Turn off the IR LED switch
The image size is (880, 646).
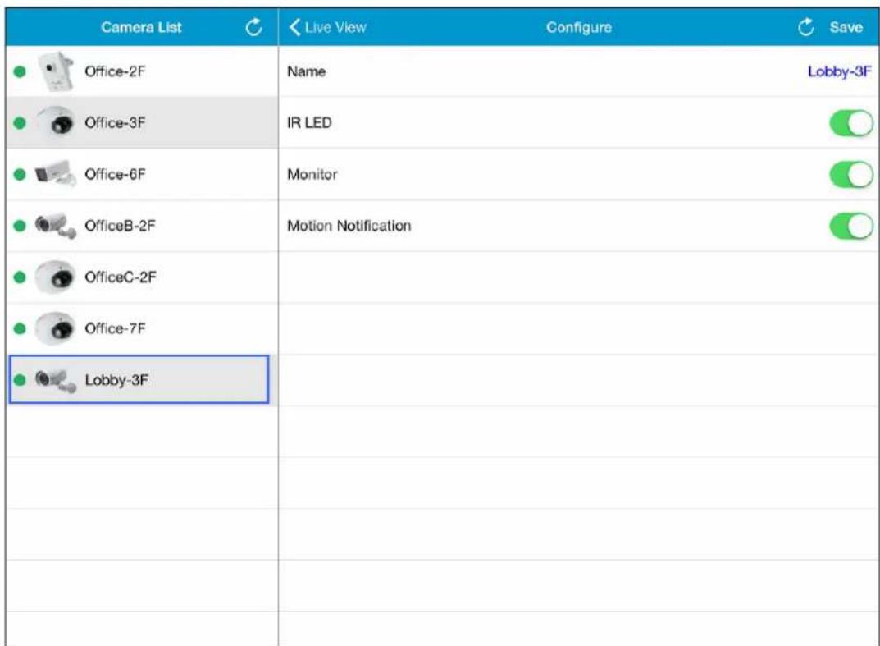click(850, 123)
